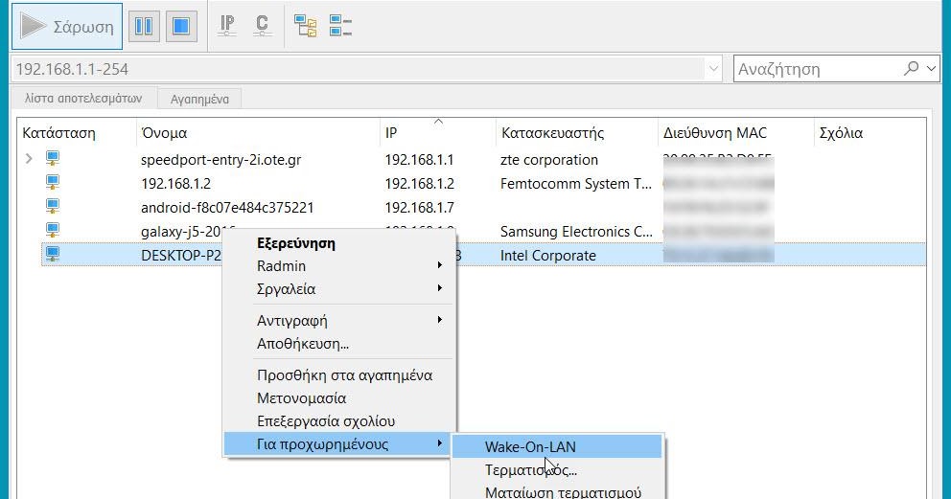Switch to the Αγαπημένα tab

[x=199, y=99]
